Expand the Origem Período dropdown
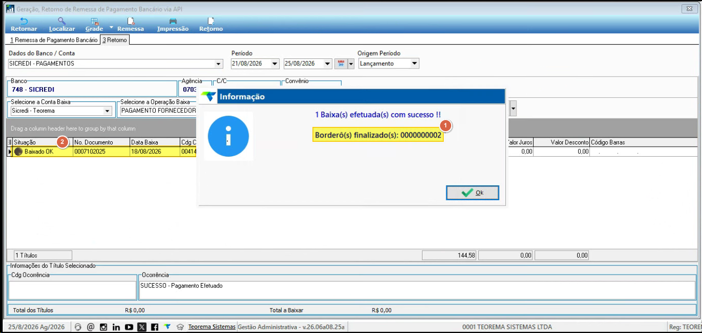Screen dimensions: 702x333 tap(415, 64)
